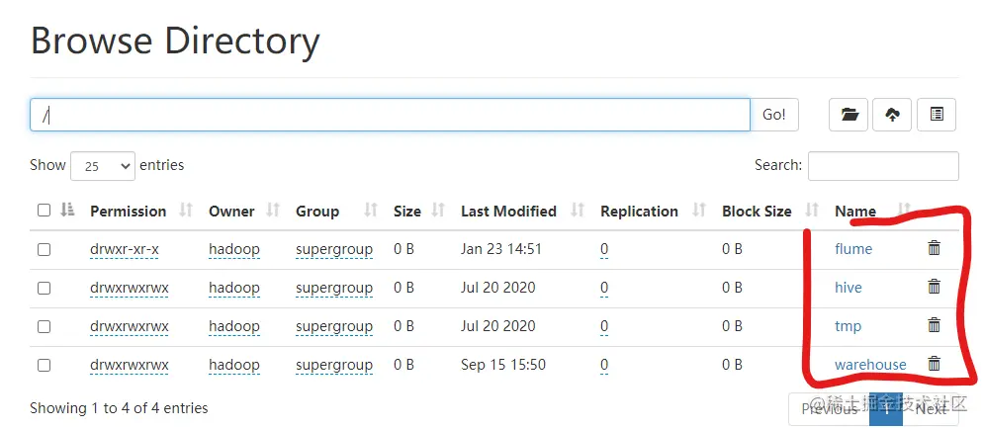Focus the directory path input field
The image size is (983, 429).
click(x=390, y=115)
